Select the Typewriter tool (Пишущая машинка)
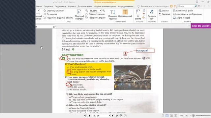Screen dimensions: 211x118 click(112, 14)
